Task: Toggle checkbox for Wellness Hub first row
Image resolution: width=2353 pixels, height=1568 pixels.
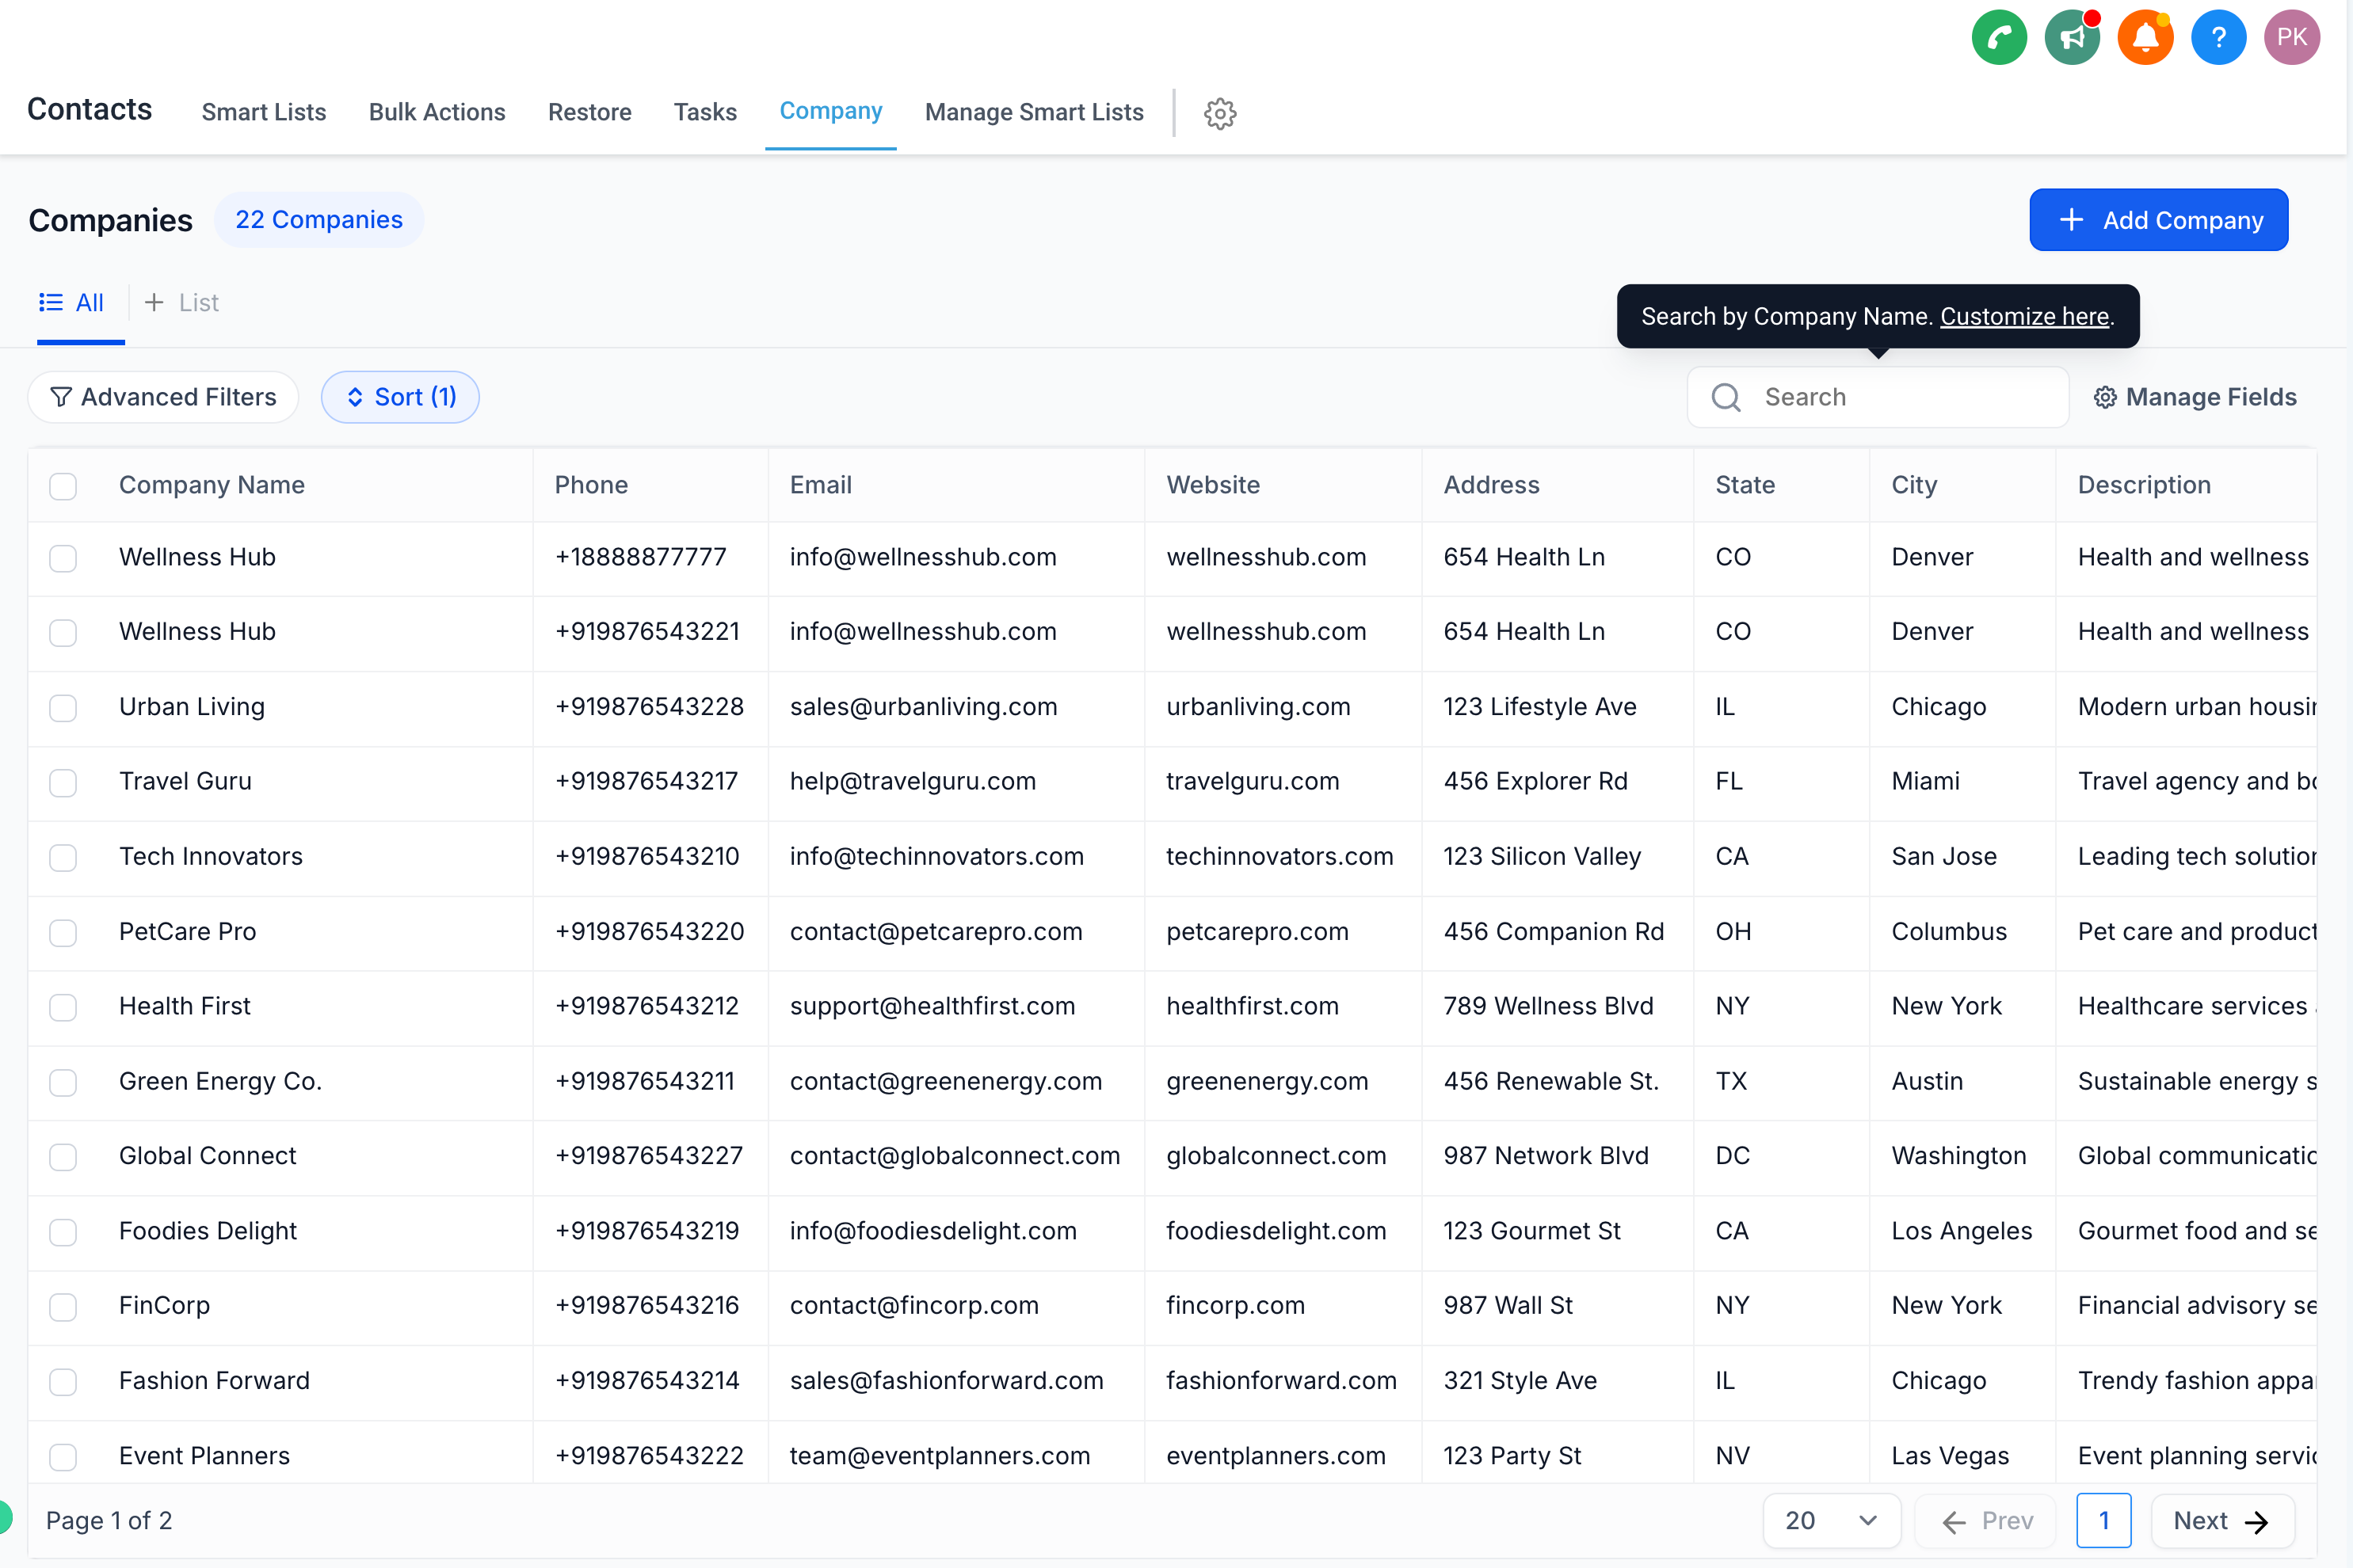Action: tap(63, 557)
